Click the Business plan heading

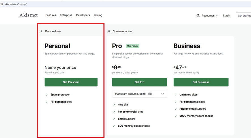tap(187, 46)
